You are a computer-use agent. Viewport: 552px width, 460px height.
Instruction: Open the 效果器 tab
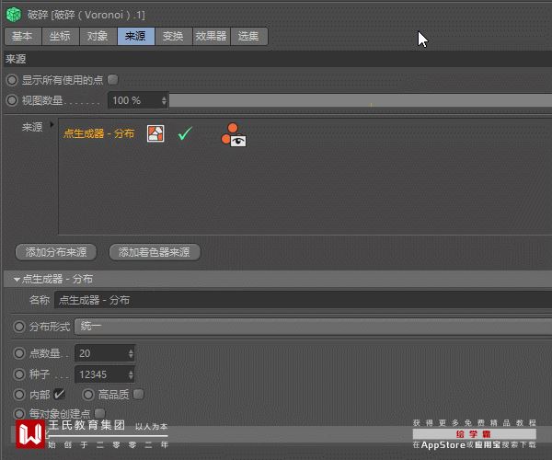coord(212,36)
